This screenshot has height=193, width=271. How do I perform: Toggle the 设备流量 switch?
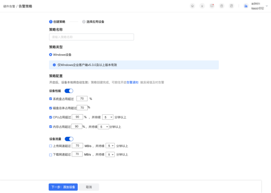[69, 139]
